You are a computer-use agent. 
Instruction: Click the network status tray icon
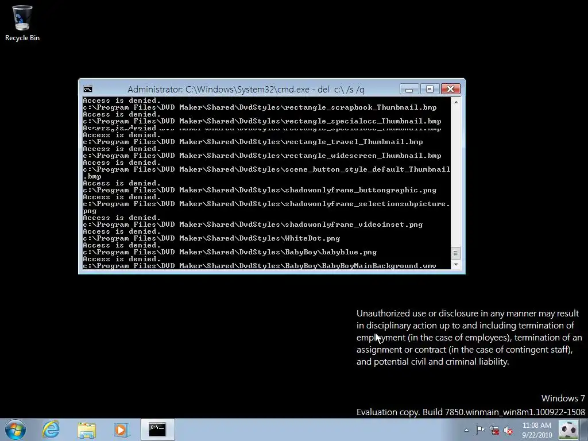point(494,430)
